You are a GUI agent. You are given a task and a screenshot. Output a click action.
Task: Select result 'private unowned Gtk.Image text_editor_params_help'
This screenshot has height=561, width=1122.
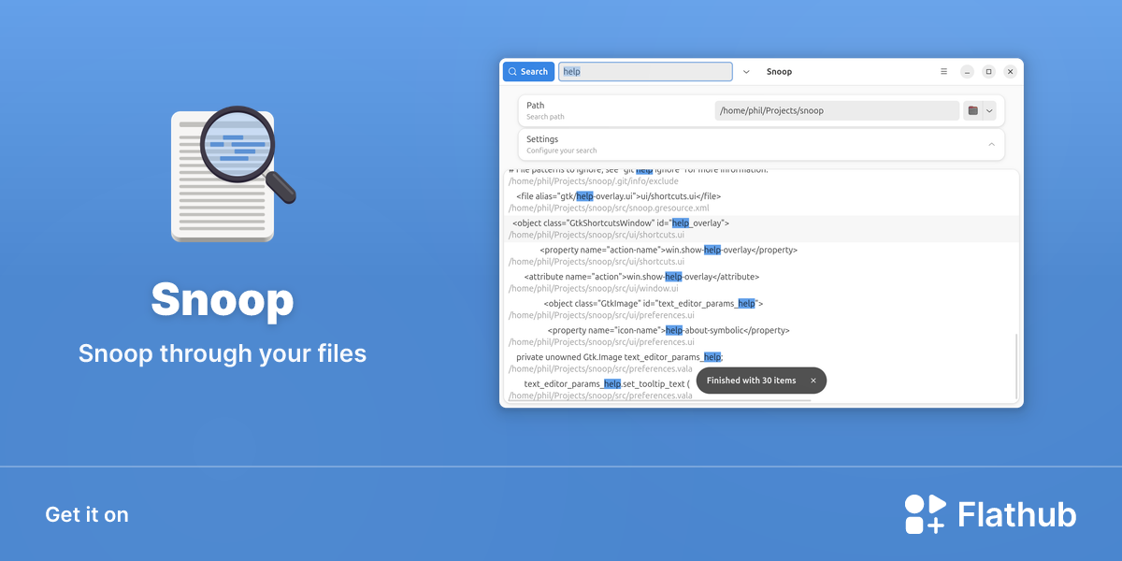[x=619, y=357]
